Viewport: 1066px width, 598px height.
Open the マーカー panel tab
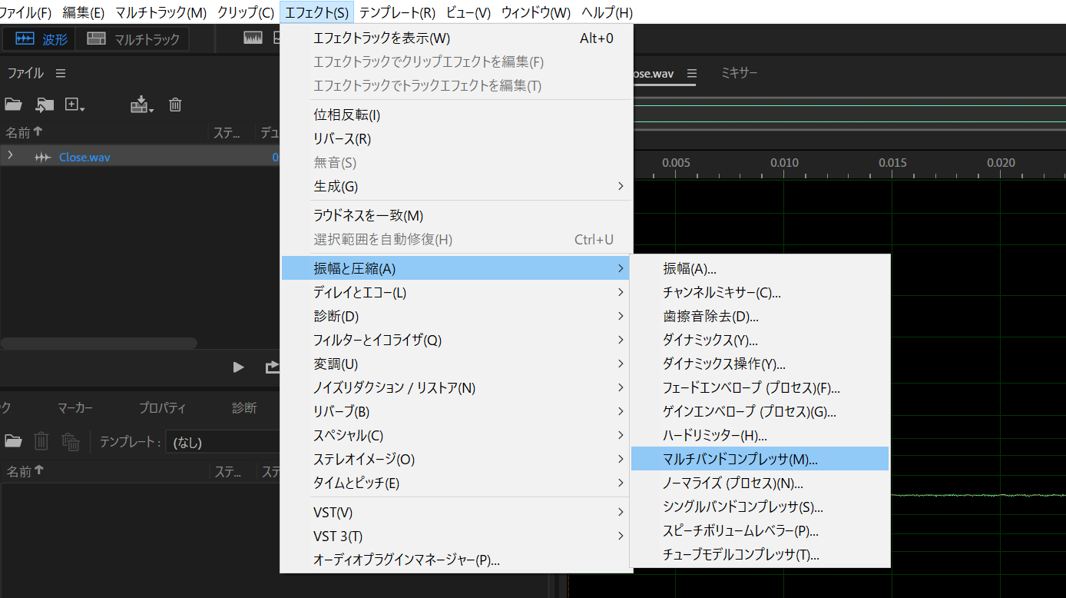pos(74,408)
